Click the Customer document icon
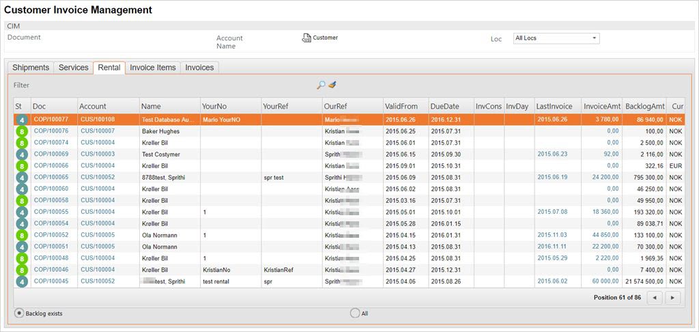Viewport: 699px width, 332px height. 306,38
